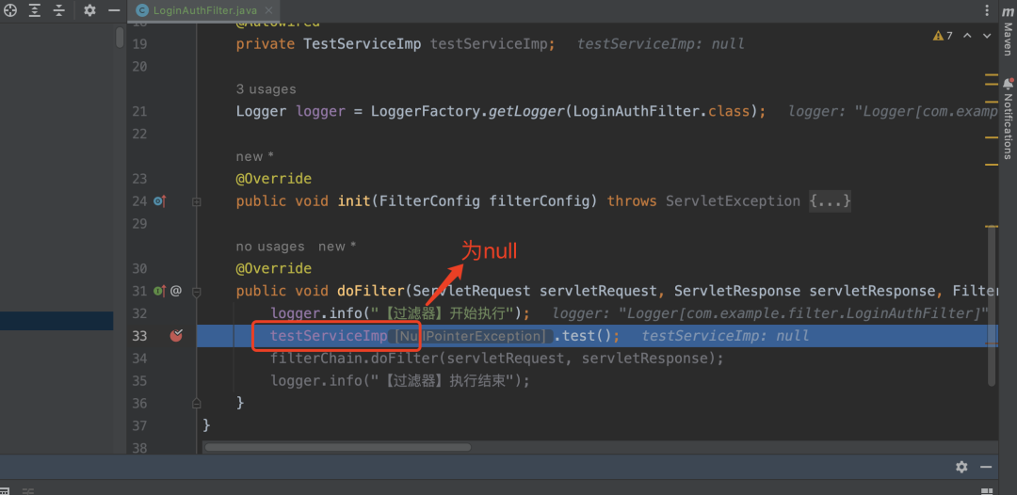
Task: Click the editor horizontal scrollbar
Action: pos(337,447)
